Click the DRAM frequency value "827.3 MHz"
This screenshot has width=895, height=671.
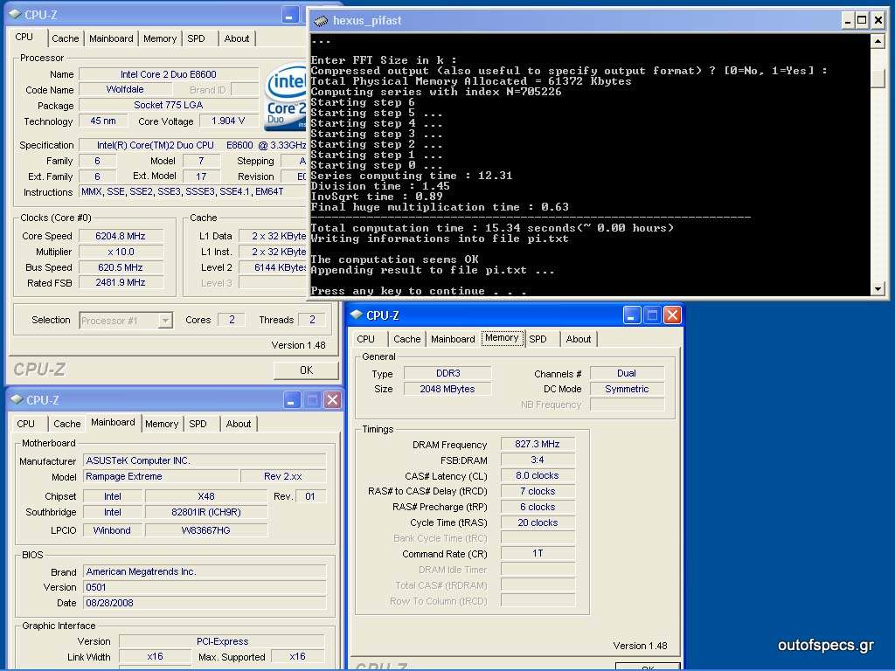click(x=538, y=444)
